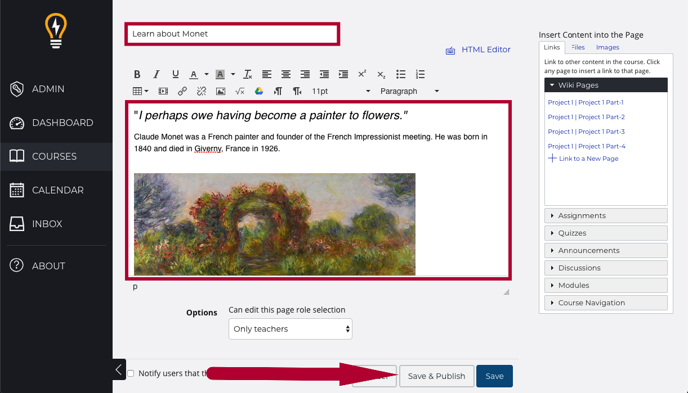The height and width of the screenshot is (393, 688).
Task: Insert a bulleted list
Action: point(401,74)
